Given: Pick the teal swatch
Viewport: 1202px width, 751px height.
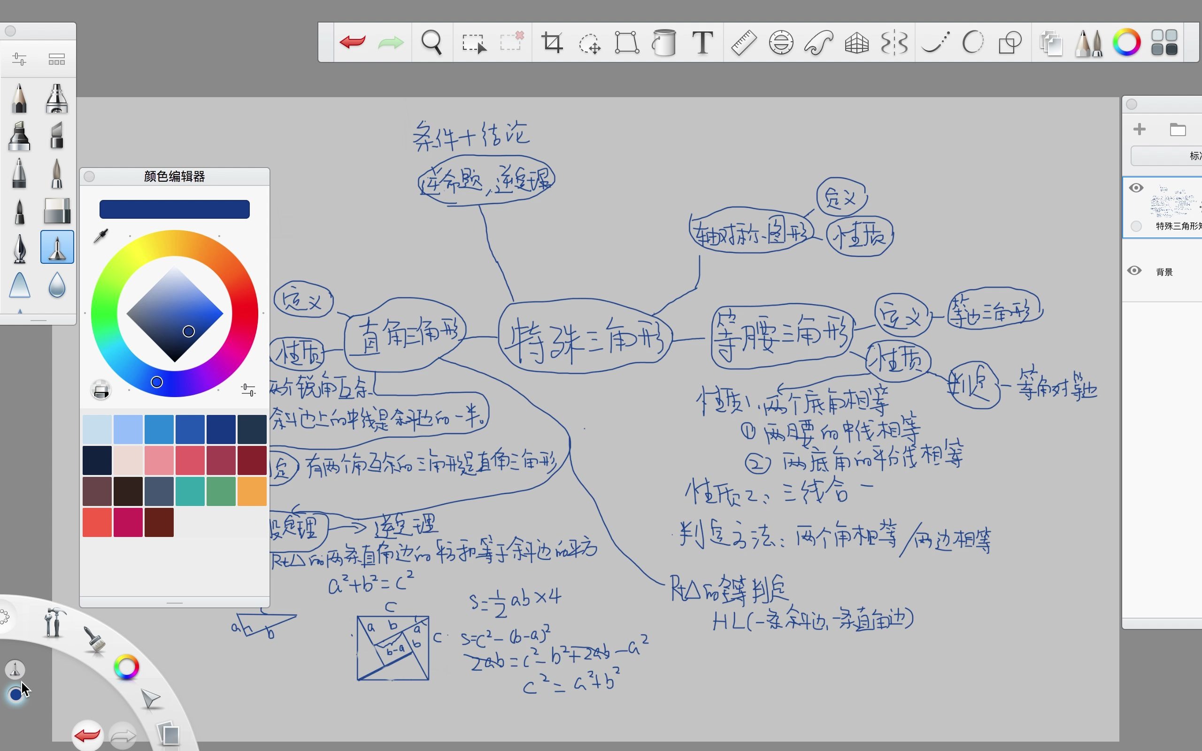Looking at the screenshot, I should click(x=190, y=491).
